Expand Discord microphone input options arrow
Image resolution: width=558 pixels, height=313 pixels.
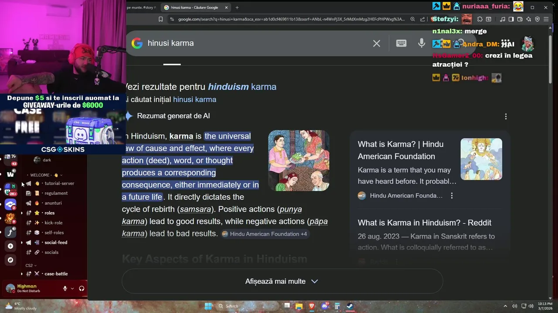(72, 288)
